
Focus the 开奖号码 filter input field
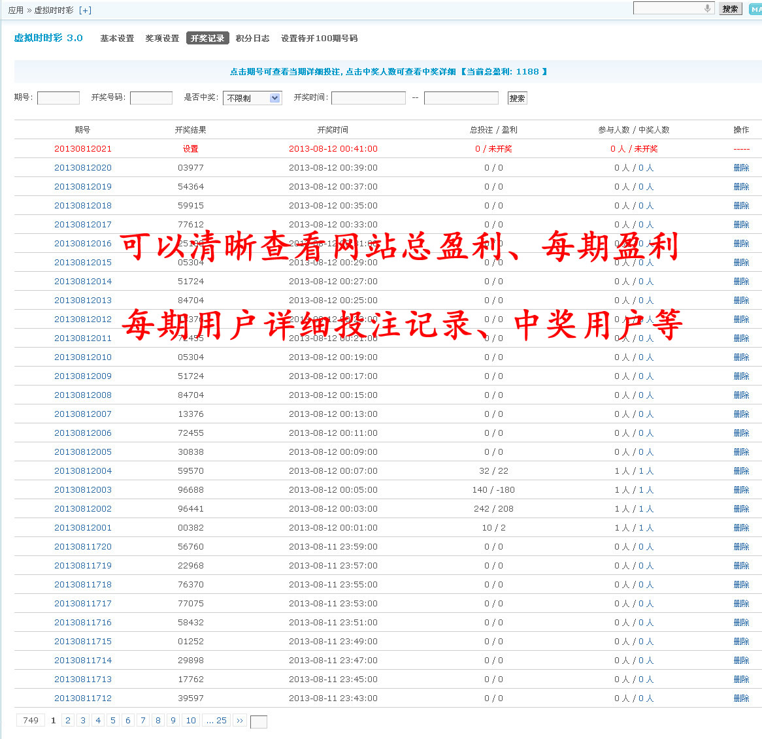click(151, 98)
